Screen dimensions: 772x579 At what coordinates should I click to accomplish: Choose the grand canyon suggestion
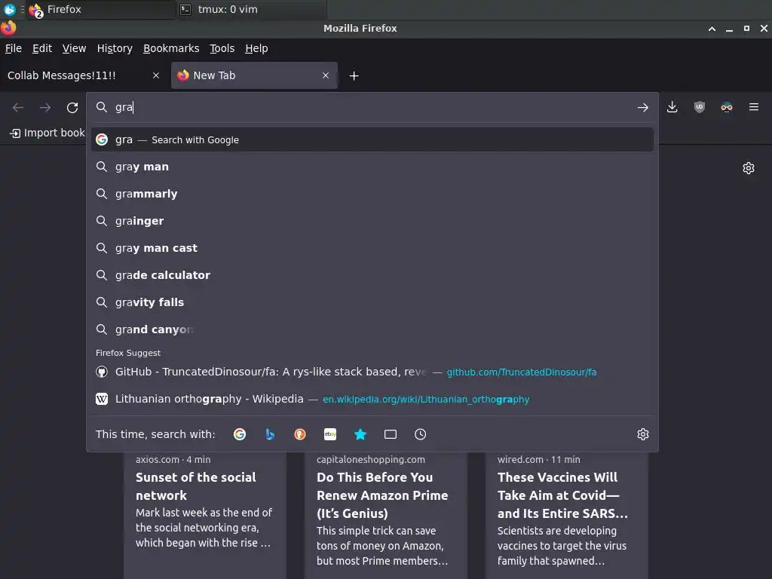click(x=372, y=329)
